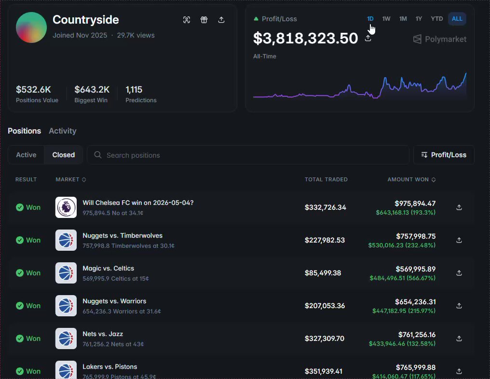Open 'Will Chelsea FC win on 2026-05-04?' market
This screenshot has width=490, height=379.
tap(138, 203)
